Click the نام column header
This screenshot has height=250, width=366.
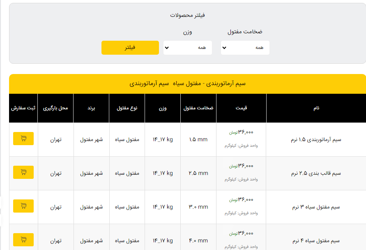coord(316,108)
